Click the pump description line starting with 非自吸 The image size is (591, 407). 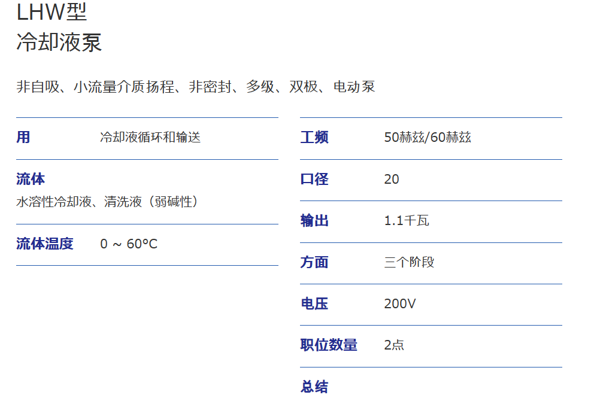[196, 87]
